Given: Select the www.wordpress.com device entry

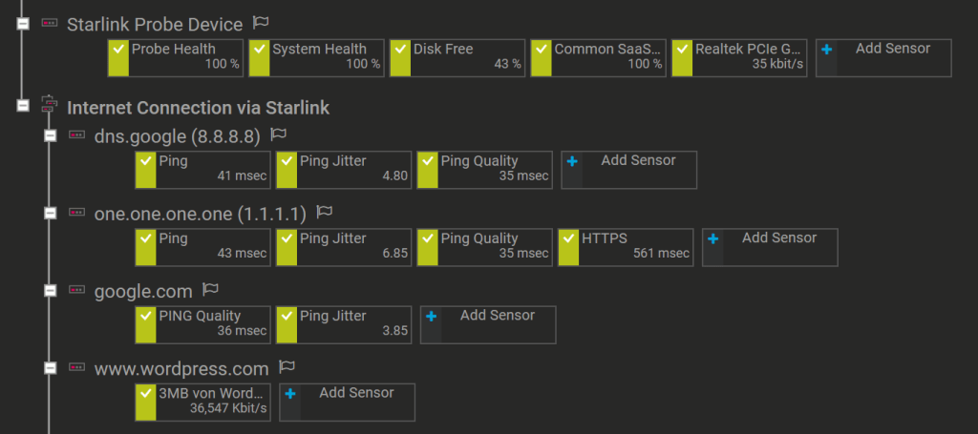Looking at the screenshot, I should click(x=181, y=368).
